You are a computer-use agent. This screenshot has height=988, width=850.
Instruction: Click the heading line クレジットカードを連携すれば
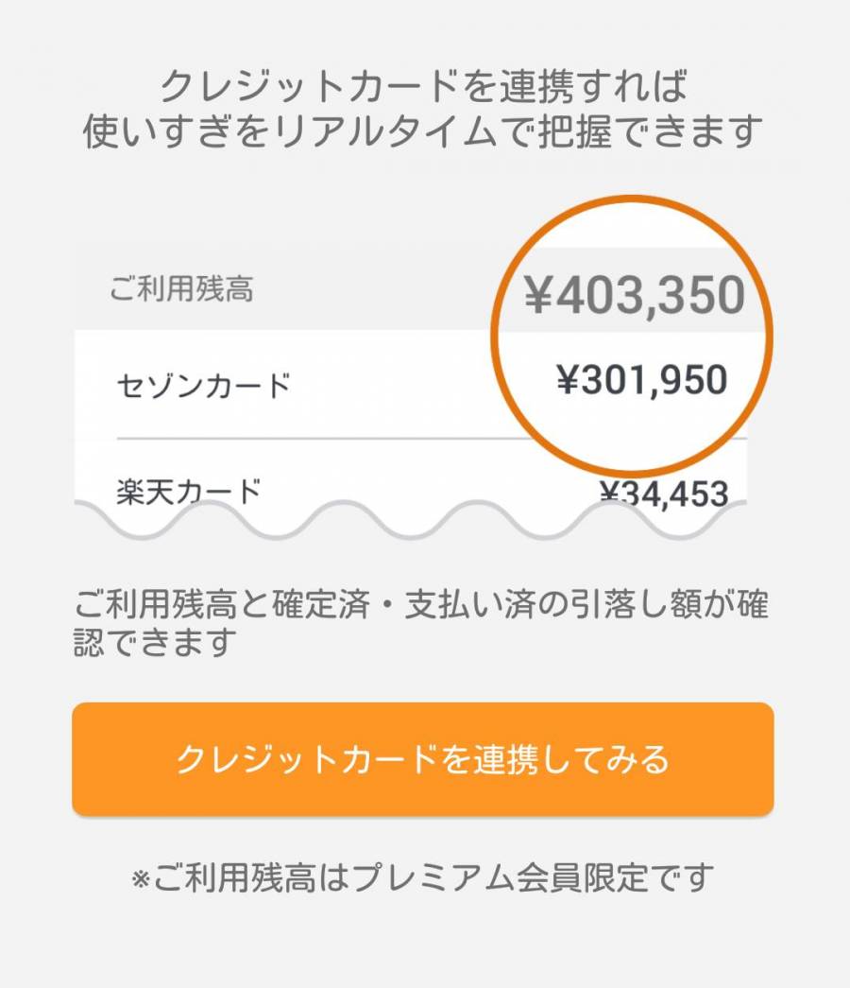[422, 86]
